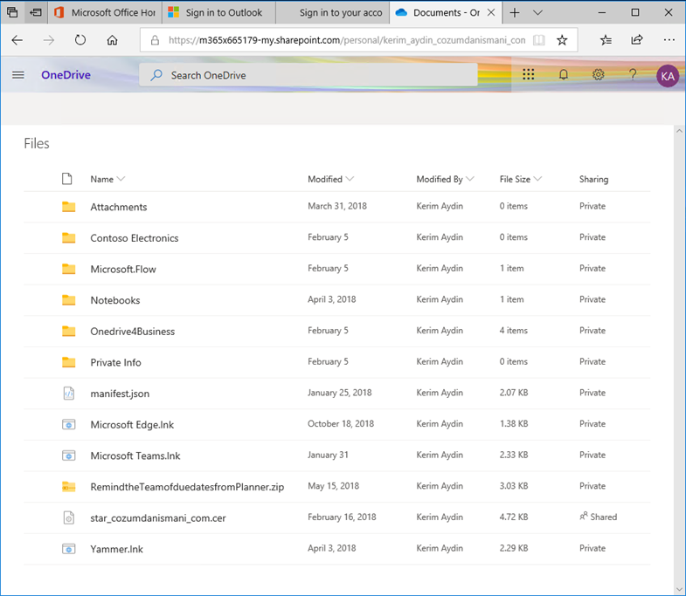Select the 'October 18, 2018' modified date
The width and height of the screenshot is (686, 596).
pos(341,423)
